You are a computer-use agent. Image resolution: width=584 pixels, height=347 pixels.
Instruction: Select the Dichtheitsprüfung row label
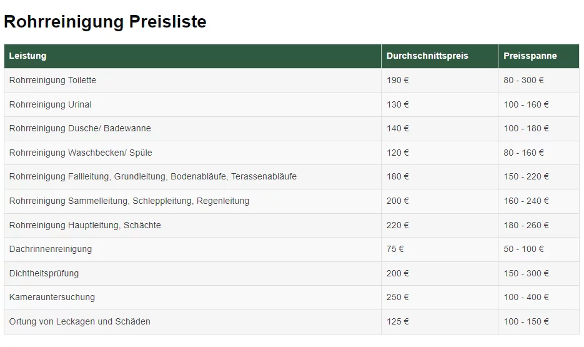click(x=44, y=273)
